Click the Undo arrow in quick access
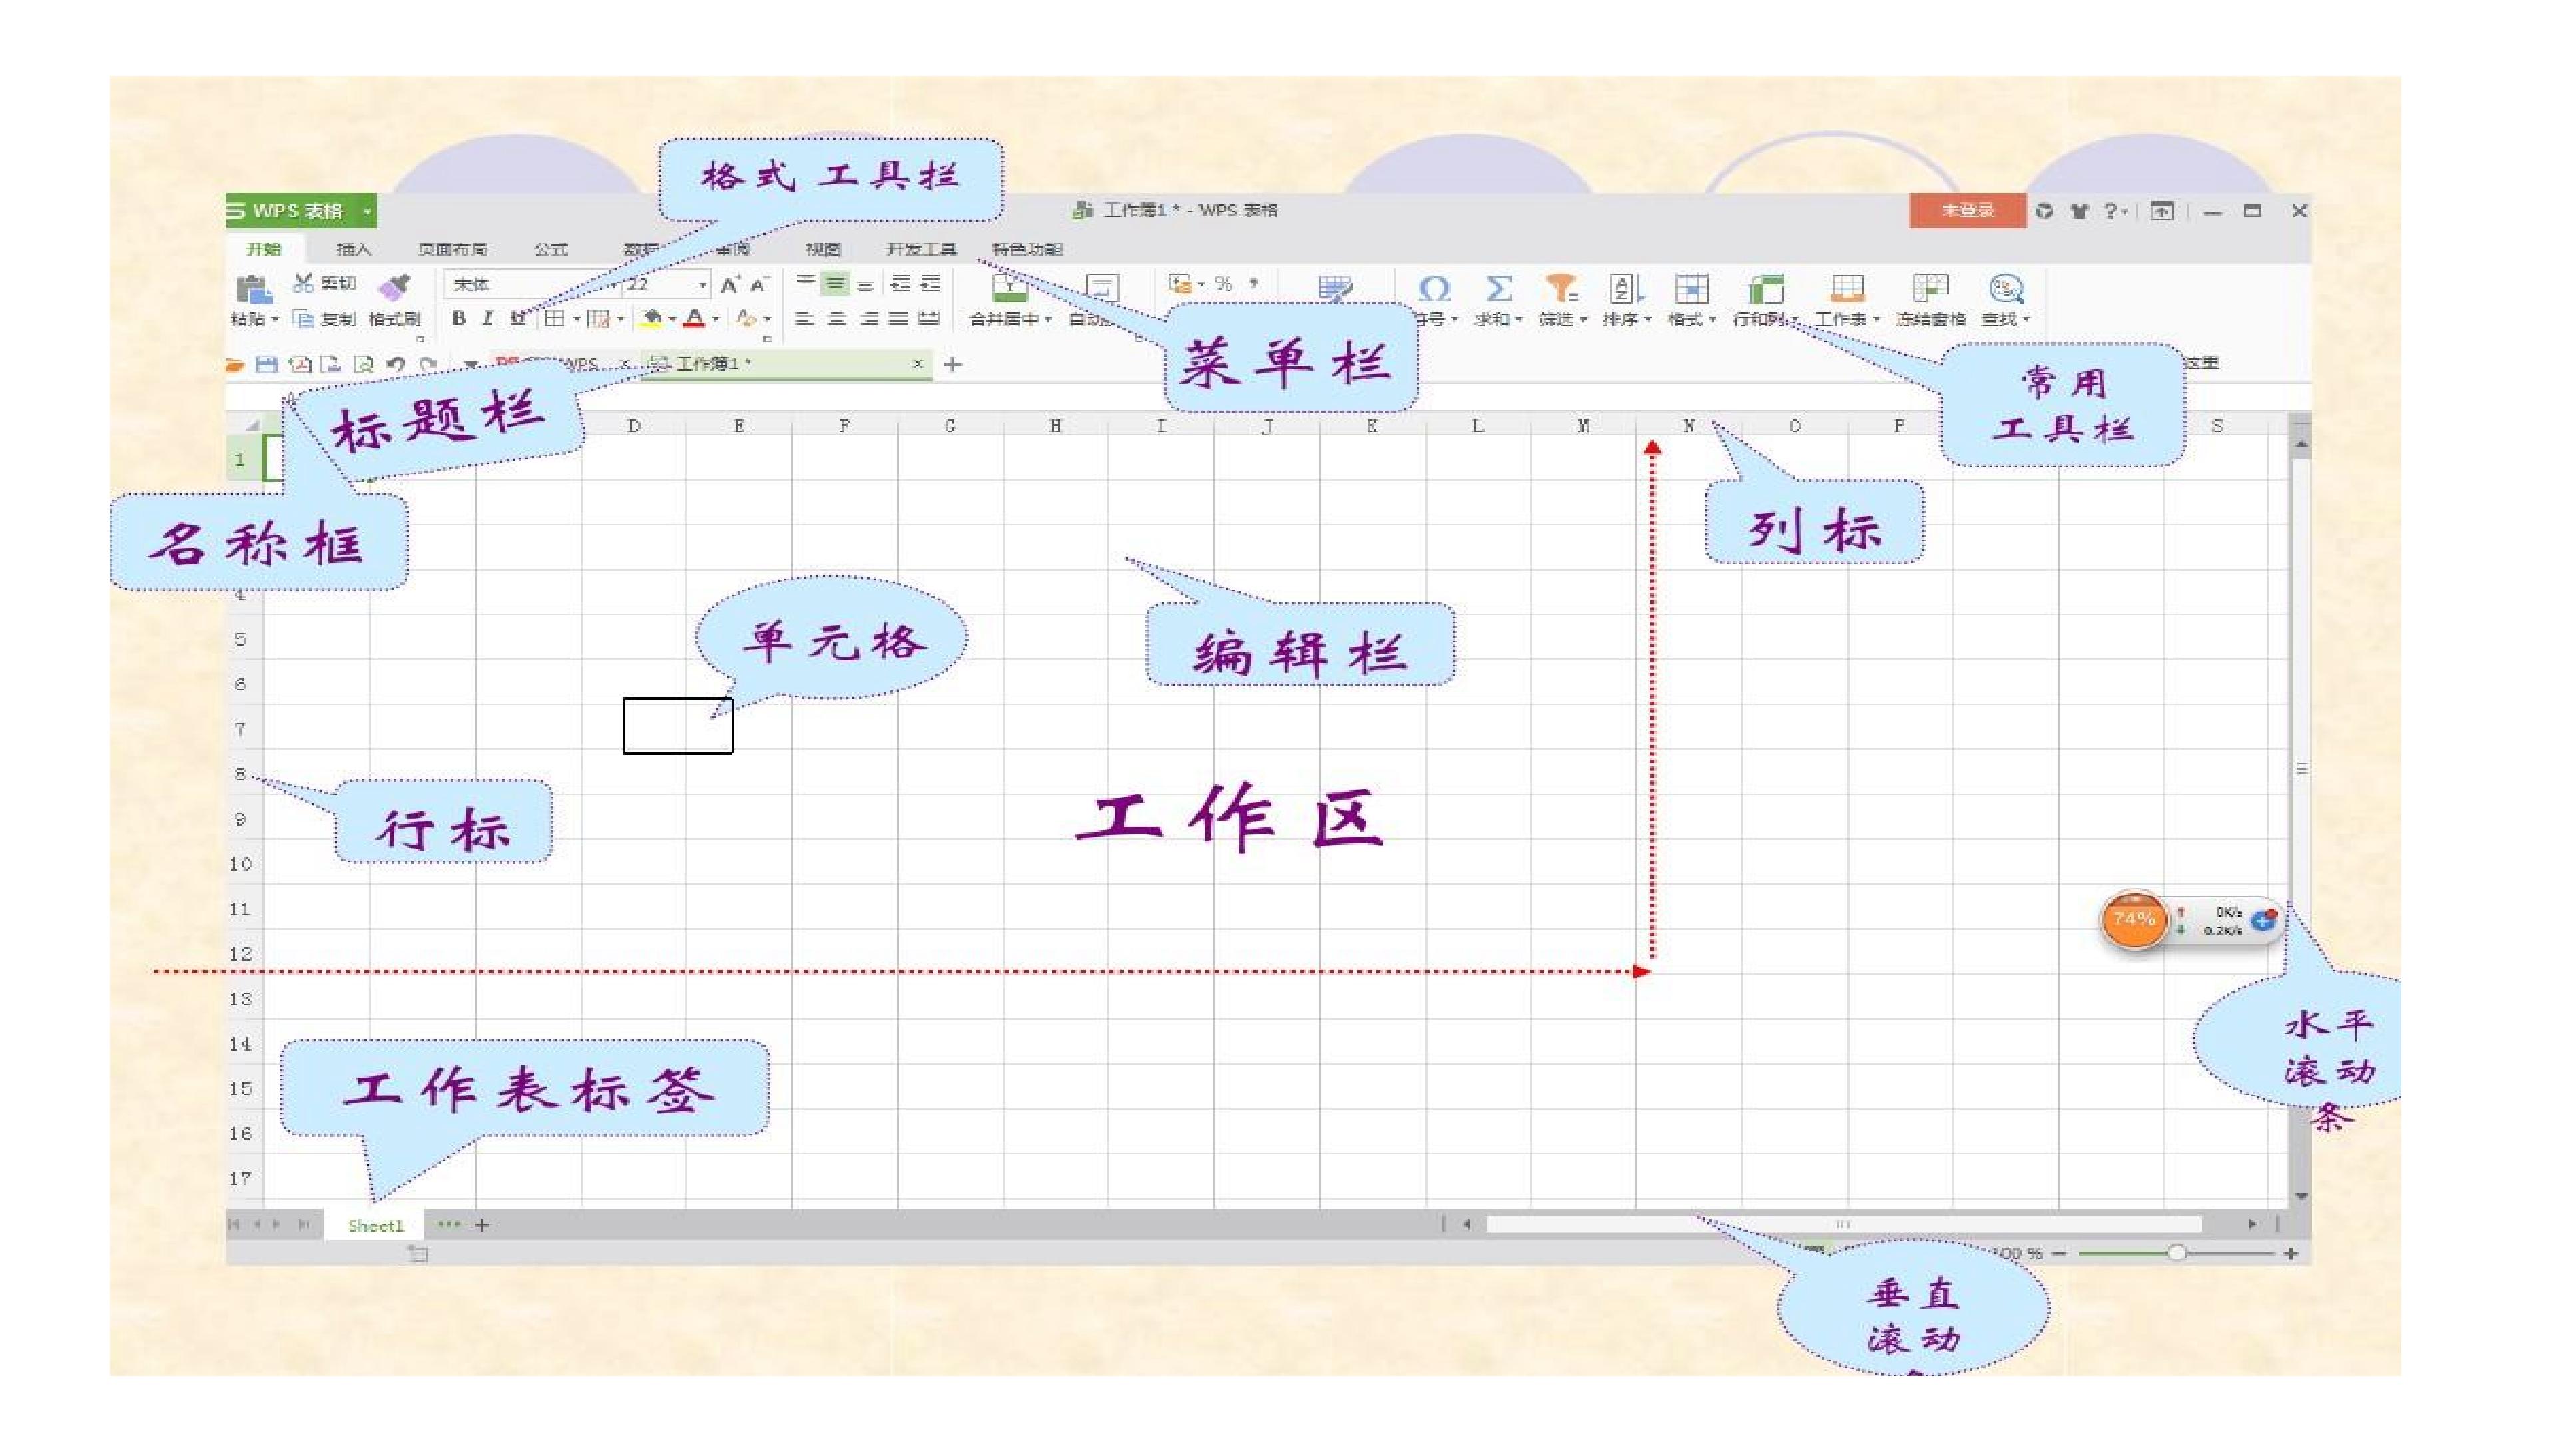Viewport: 2557px width, 1438px height. tap(395, 364)
